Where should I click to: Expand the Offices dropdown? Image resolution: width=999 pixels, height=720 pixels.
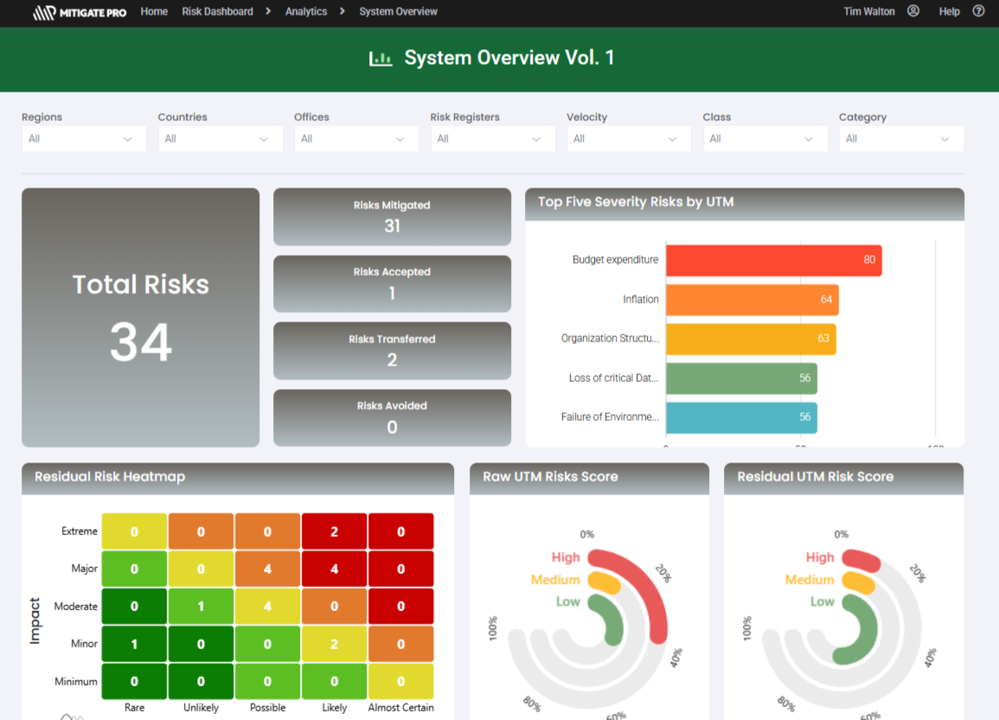tap(356, 138)
